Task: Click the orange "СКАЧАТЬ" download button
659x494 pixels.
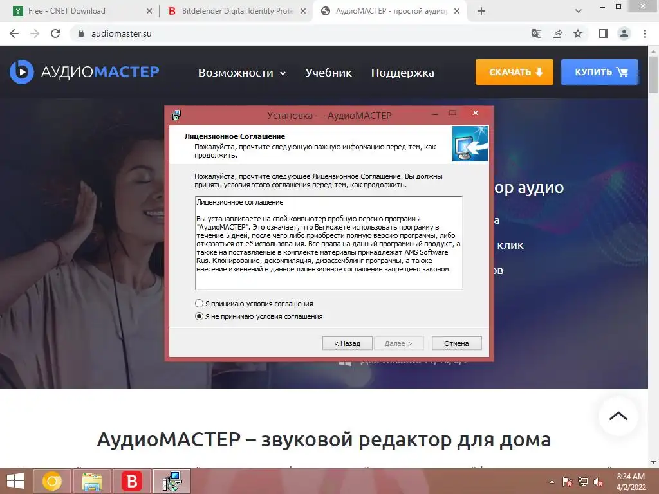Action: 514,72
